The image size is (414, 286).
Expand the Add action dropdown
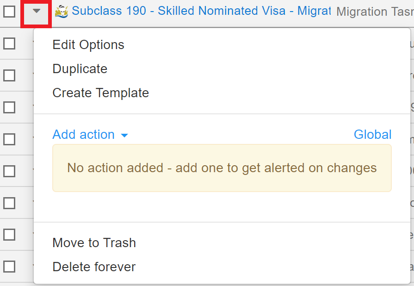click(x=90, y=134)
